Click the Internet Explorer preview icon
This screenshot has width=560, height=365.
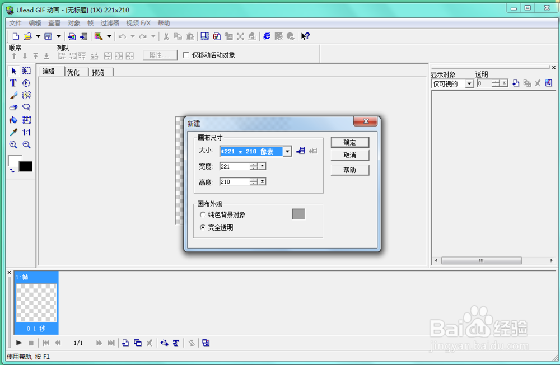pyautogui.click(x=267, y=36)
